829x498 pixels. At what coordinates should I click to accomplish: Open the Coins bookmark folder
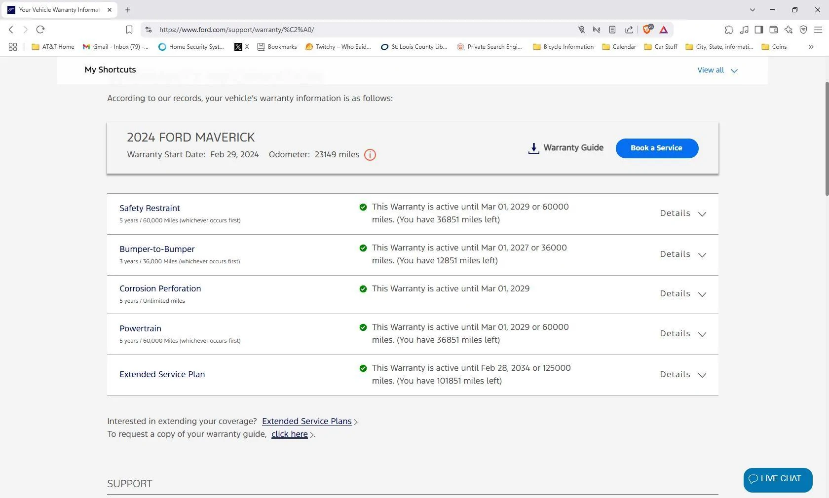click(x=774, y=47)
